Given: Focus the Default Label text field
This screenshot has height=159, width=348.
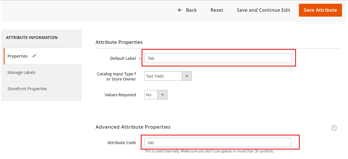Looking at the screenshot, I should point(218,58).
